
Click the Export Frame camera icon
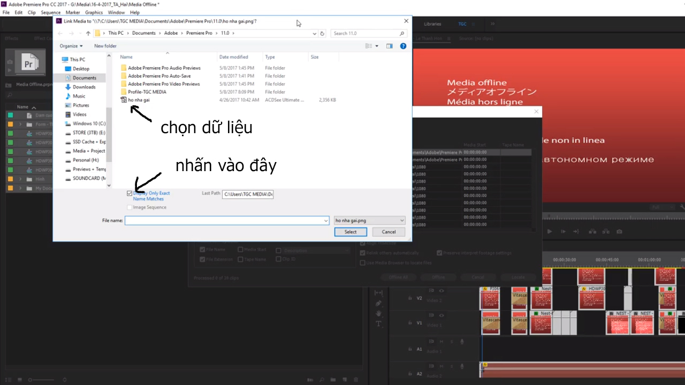[619, 232]
